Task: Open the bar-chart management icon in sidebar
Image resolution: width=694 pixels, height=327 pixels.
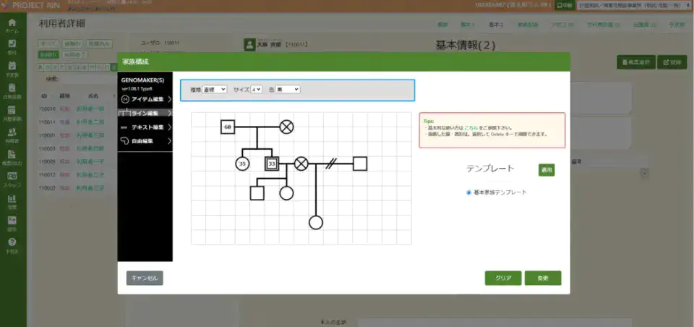Action: [12, 198]
